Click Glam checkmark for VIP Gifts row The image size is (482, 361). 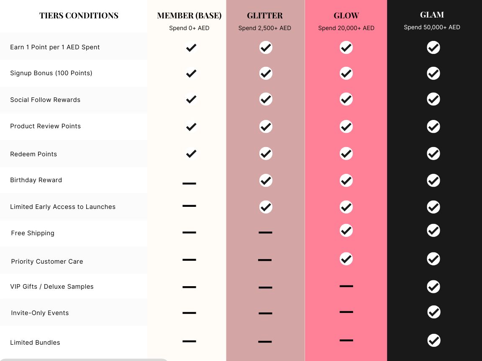pyautogui.click(x=433, y=287)
